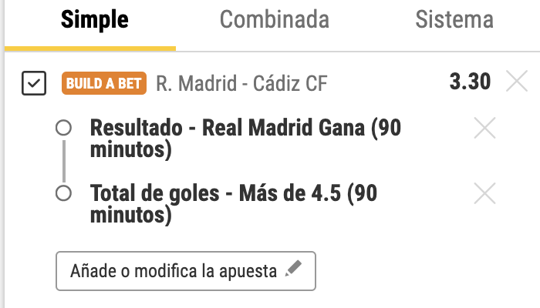Screen dimensions: 540x308
Task: Click the vertical connector line between selections
Action: pos(64,161)
